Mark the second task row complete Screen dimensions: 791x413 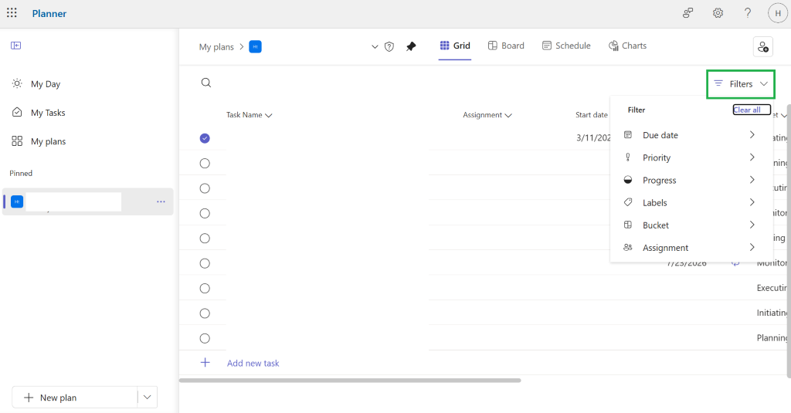point(205,164)
